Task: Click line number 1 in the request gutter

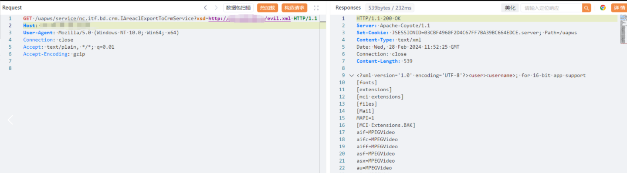Action: point(10,18)
